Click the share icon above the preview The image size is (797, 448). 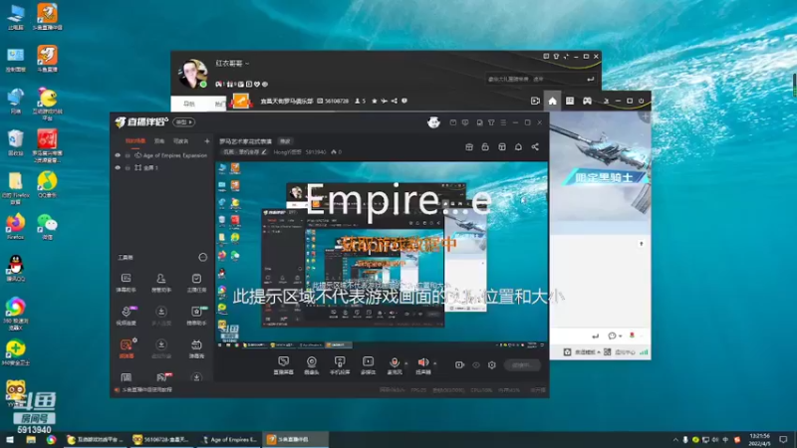535,146
